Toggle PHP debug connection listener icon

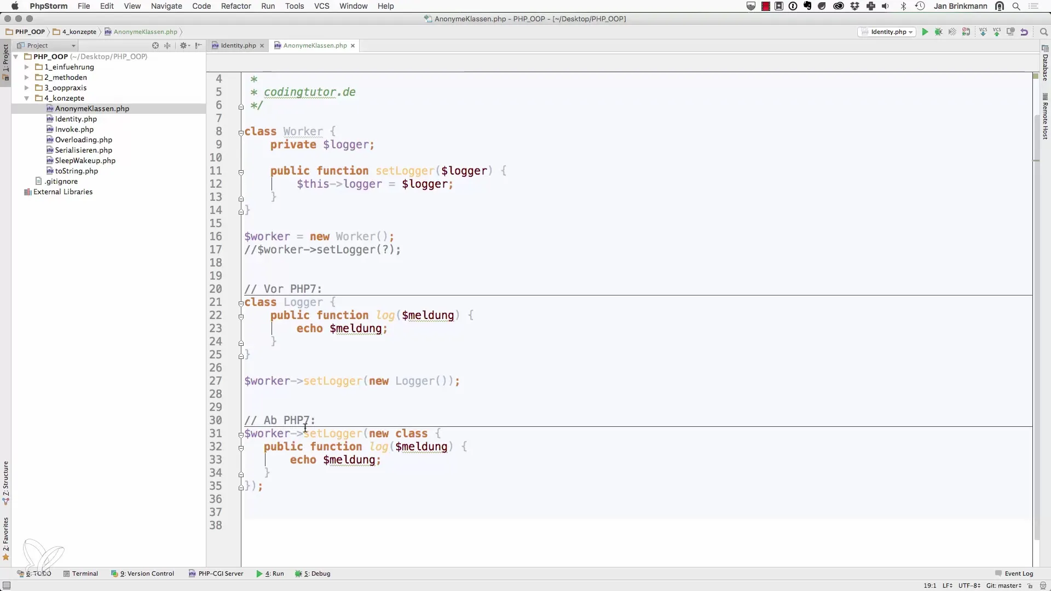click(x=966, y=32)
